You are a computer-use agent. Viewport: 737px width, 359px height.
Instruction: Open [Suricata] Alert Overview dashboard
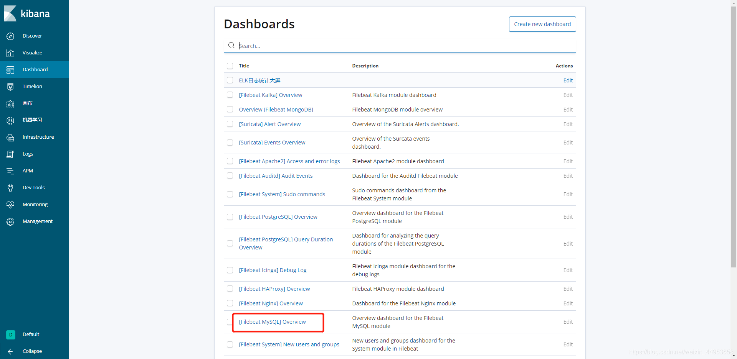tap(269, 124)
